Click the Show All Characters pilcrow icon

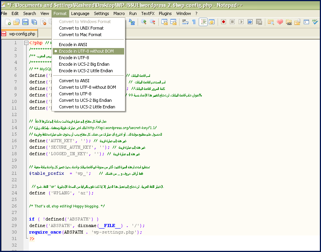(x=194, y=22)
